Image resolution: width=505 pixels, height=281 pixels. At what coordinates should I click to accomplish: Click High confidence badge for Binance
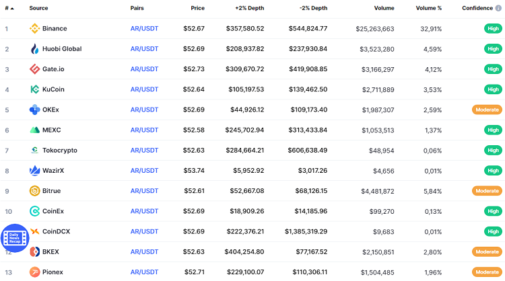click(493, 29)
